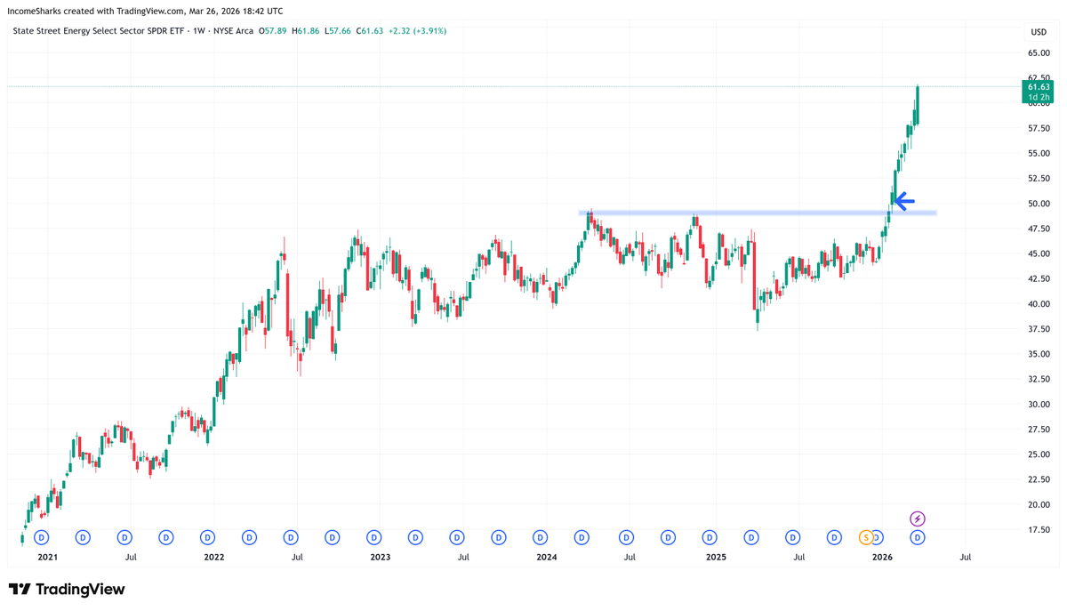Click the IncomeSharks created with TradingView.com caption
The image size is (1067, 611).
tap(147, 11)
